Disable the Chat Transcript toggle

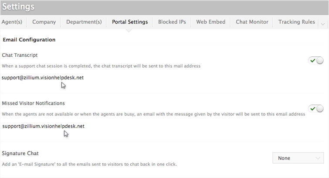tap(316, 61)
